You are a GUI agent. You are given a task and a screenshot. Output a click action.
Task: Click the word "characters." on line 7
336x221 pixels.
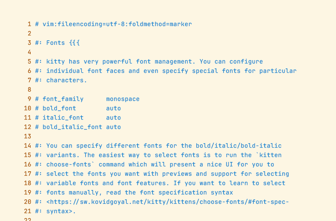66,80
